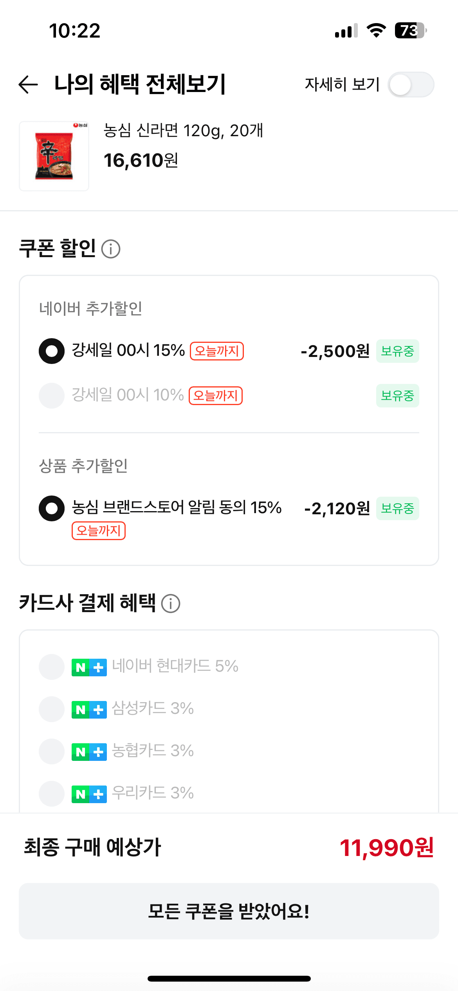Choose 농협카드 3% radio option
The image size is (458, 991).
52,751
